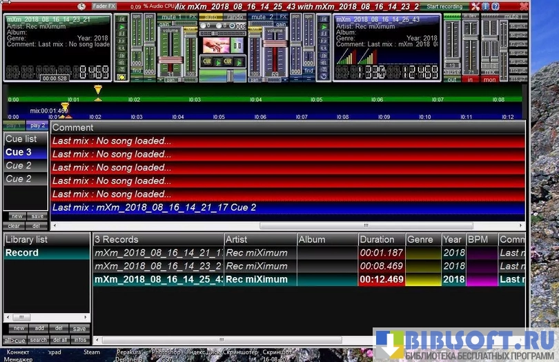Click the clock icon in title bar
This screenshot has width=559, height=362.
pos(81,6)
